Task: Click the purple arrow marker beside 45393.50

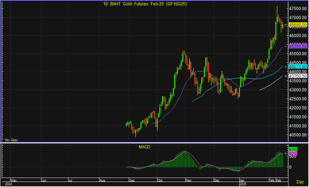Action: [286, 46]
